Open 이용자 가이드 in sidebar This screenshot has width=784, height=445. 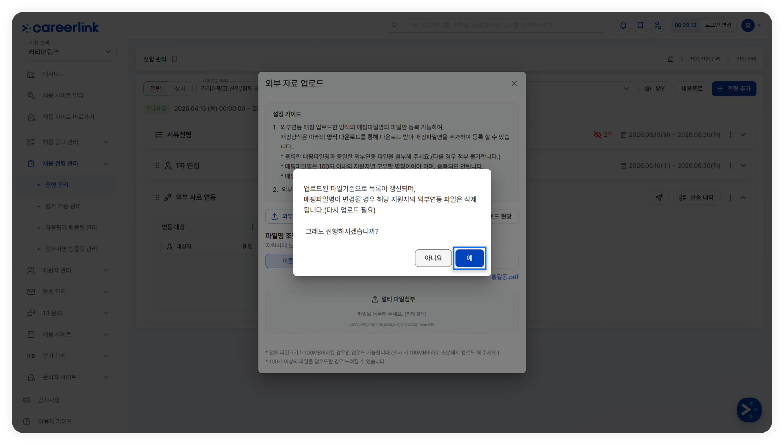55,422
